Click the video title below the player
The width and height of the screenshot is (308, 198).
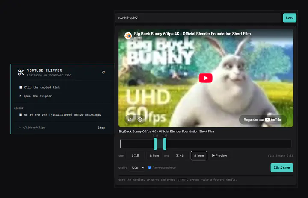[166, 131]
